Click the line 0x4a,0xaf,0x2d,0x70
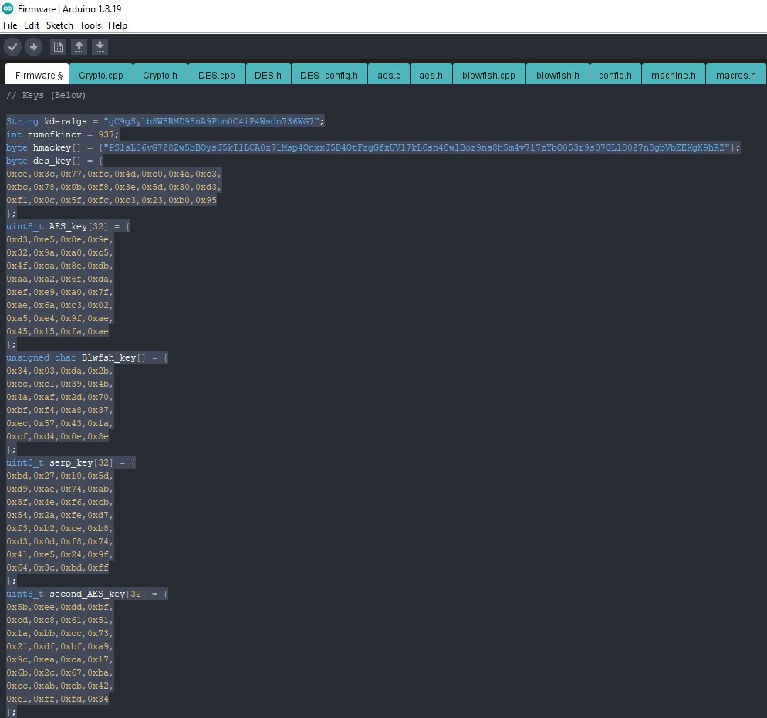 pyautogui.click(x=59, y=397)
